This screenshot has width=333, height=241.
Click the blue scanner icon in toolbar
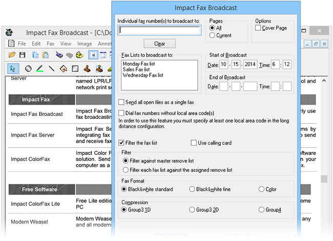pyautogui.click(x=59, y=55)
